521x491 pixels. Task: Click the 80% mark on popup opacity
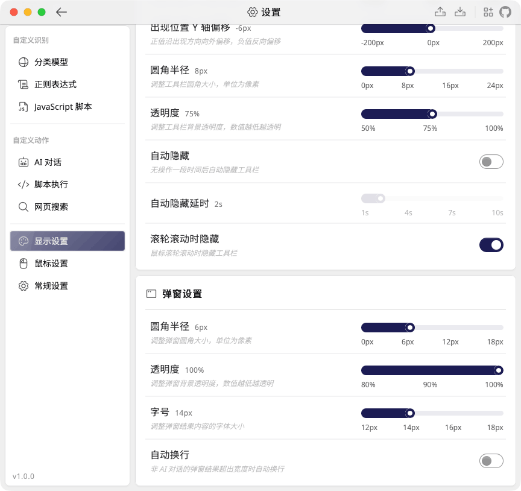coord(368,385)
